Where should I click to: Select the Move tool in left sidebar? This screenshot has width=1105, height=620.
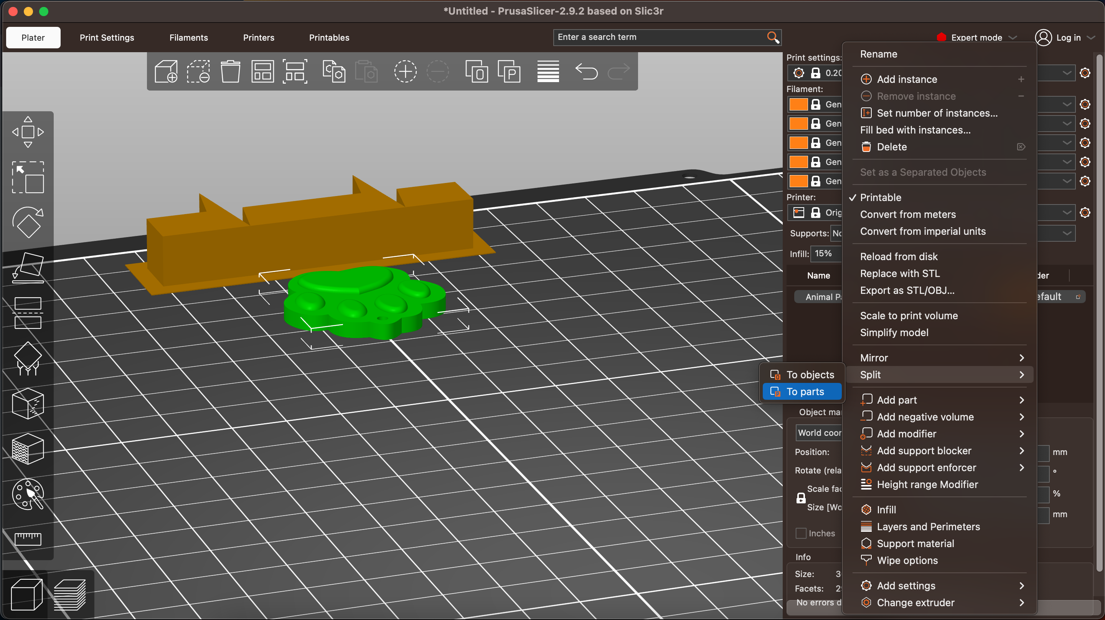point(28,132)
